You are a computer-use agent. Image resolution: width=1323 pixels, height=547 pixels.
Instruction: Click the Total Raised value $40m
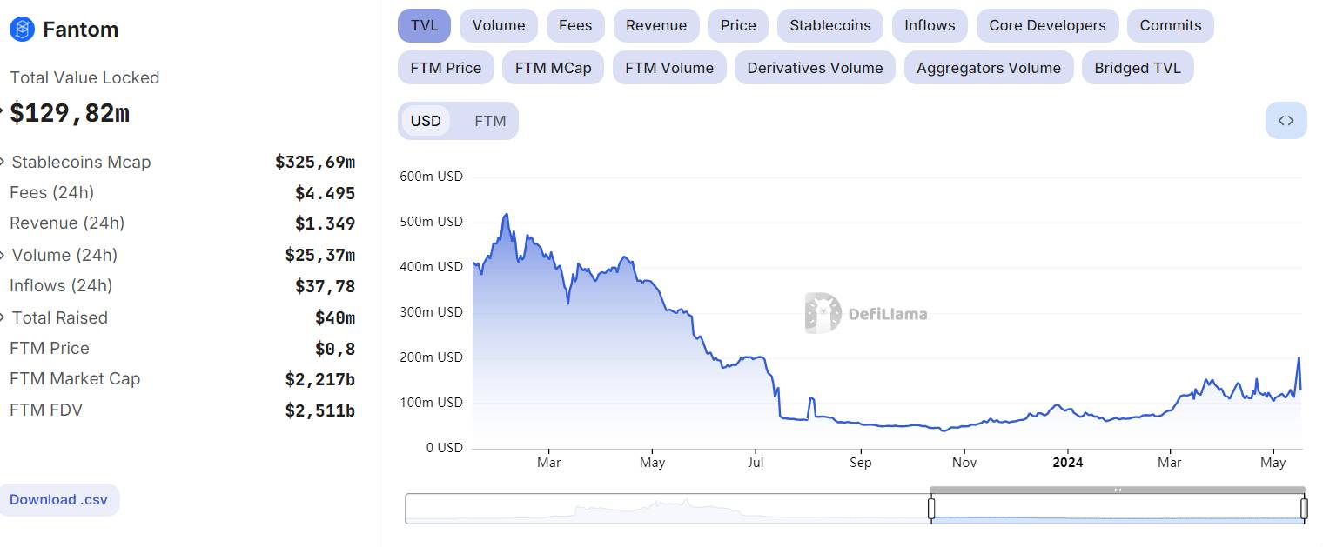point(335,317)
